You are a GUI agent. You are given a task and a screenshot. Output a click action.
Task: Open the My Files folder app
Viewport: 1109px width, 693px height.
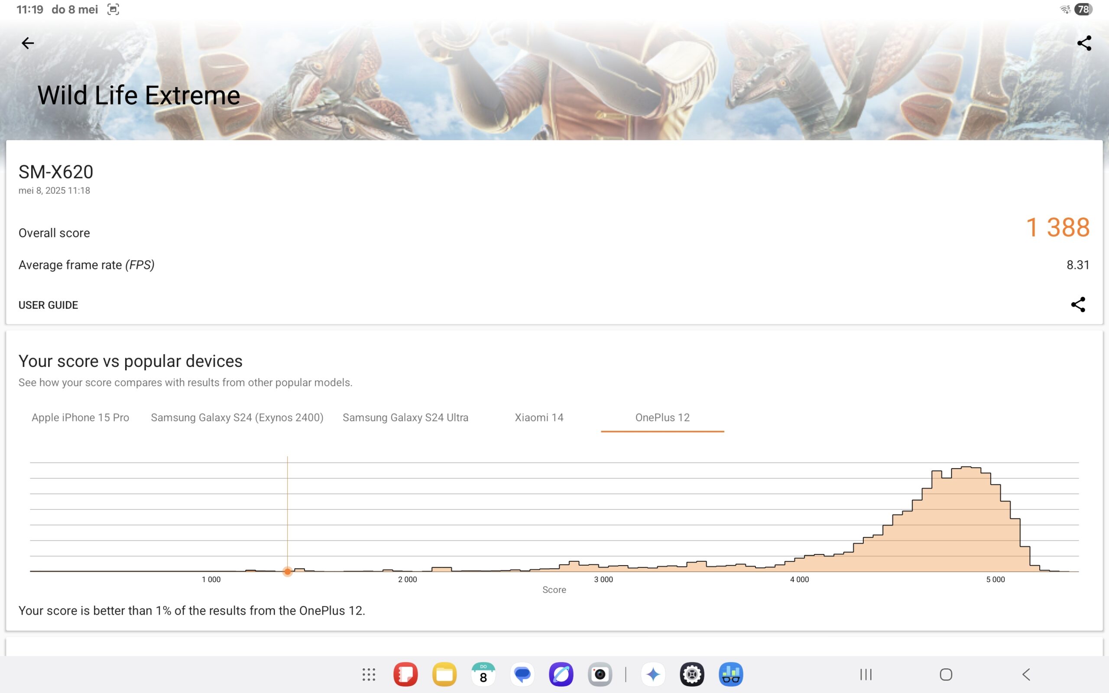[444, 675]
